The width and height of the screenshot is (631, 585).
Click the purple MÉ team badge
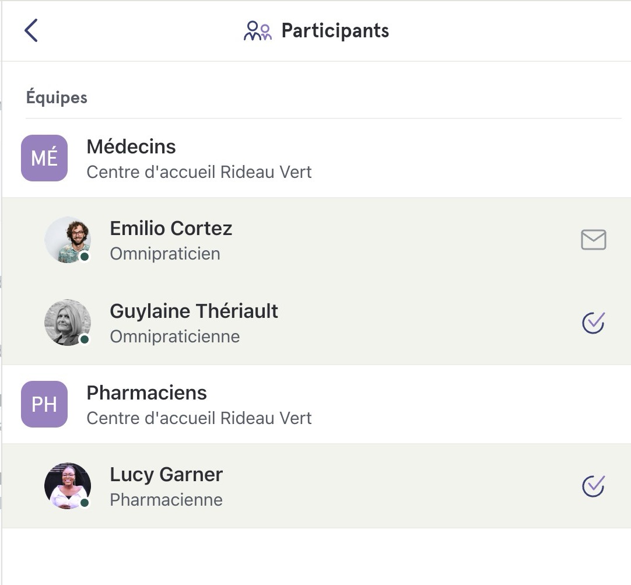[44, 157]
